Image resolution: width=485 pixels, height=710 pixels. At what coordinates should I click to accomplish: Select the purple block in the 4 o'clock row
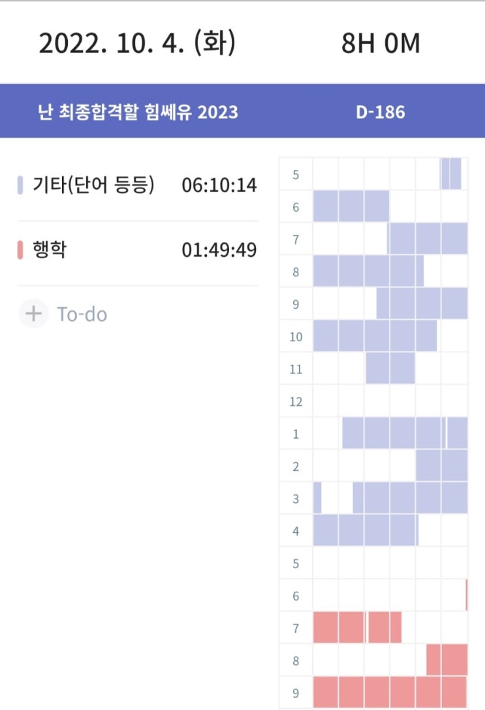pos(366,530)
